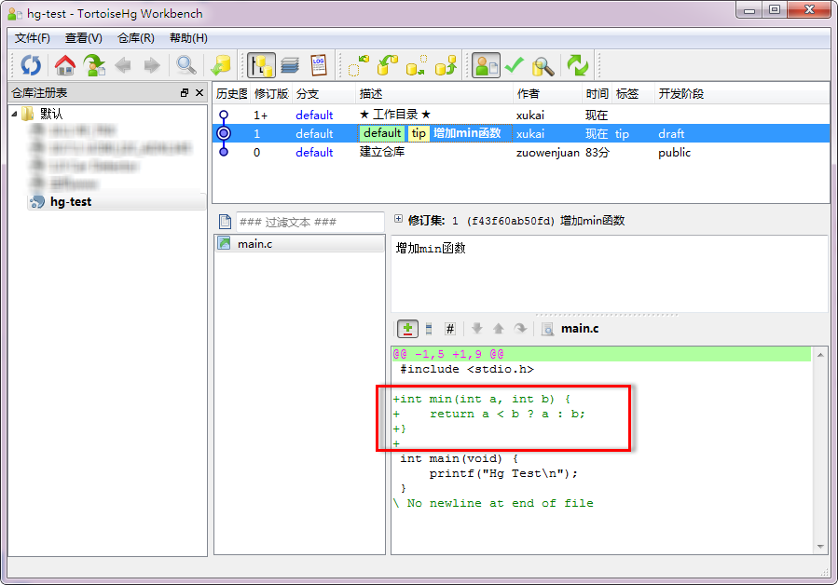838x585 pixels.
Task: Open the 帮助(H) menu
Action: coord(188,38)
